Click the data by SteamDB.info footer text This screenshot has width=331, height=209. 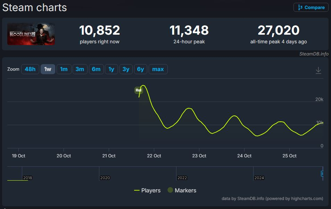click(272, 199)
